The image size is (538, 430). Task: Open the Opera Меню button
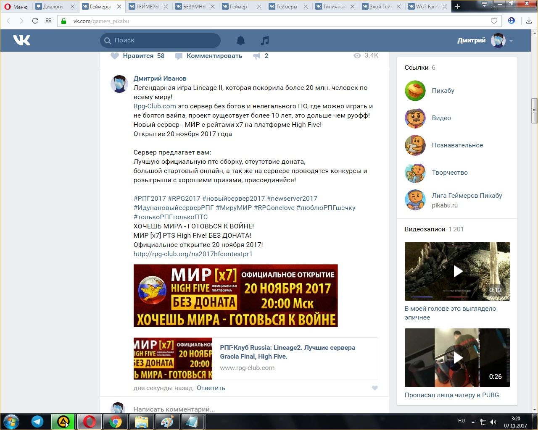pyautogui.click(x=16, y=7)
